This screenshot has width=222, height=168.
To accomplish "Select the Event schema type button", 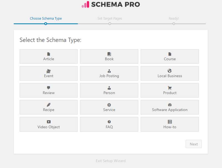I will (x=49, y=73).
